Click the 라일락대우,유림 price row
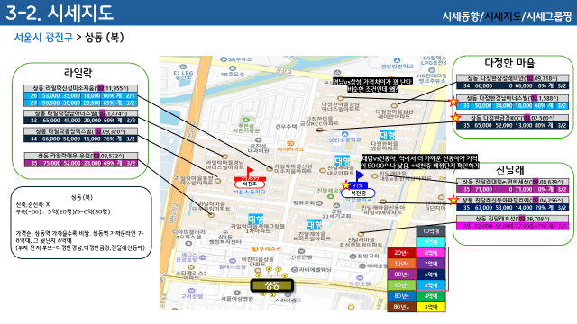 coord(81,164)
